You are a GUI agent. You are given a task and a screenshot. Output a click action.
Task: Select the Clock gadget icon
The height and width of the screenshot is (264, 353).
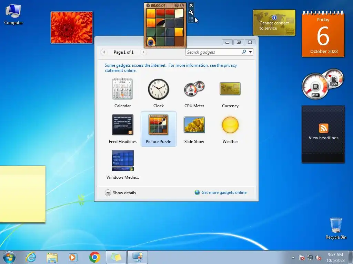[x=159, y=89]
